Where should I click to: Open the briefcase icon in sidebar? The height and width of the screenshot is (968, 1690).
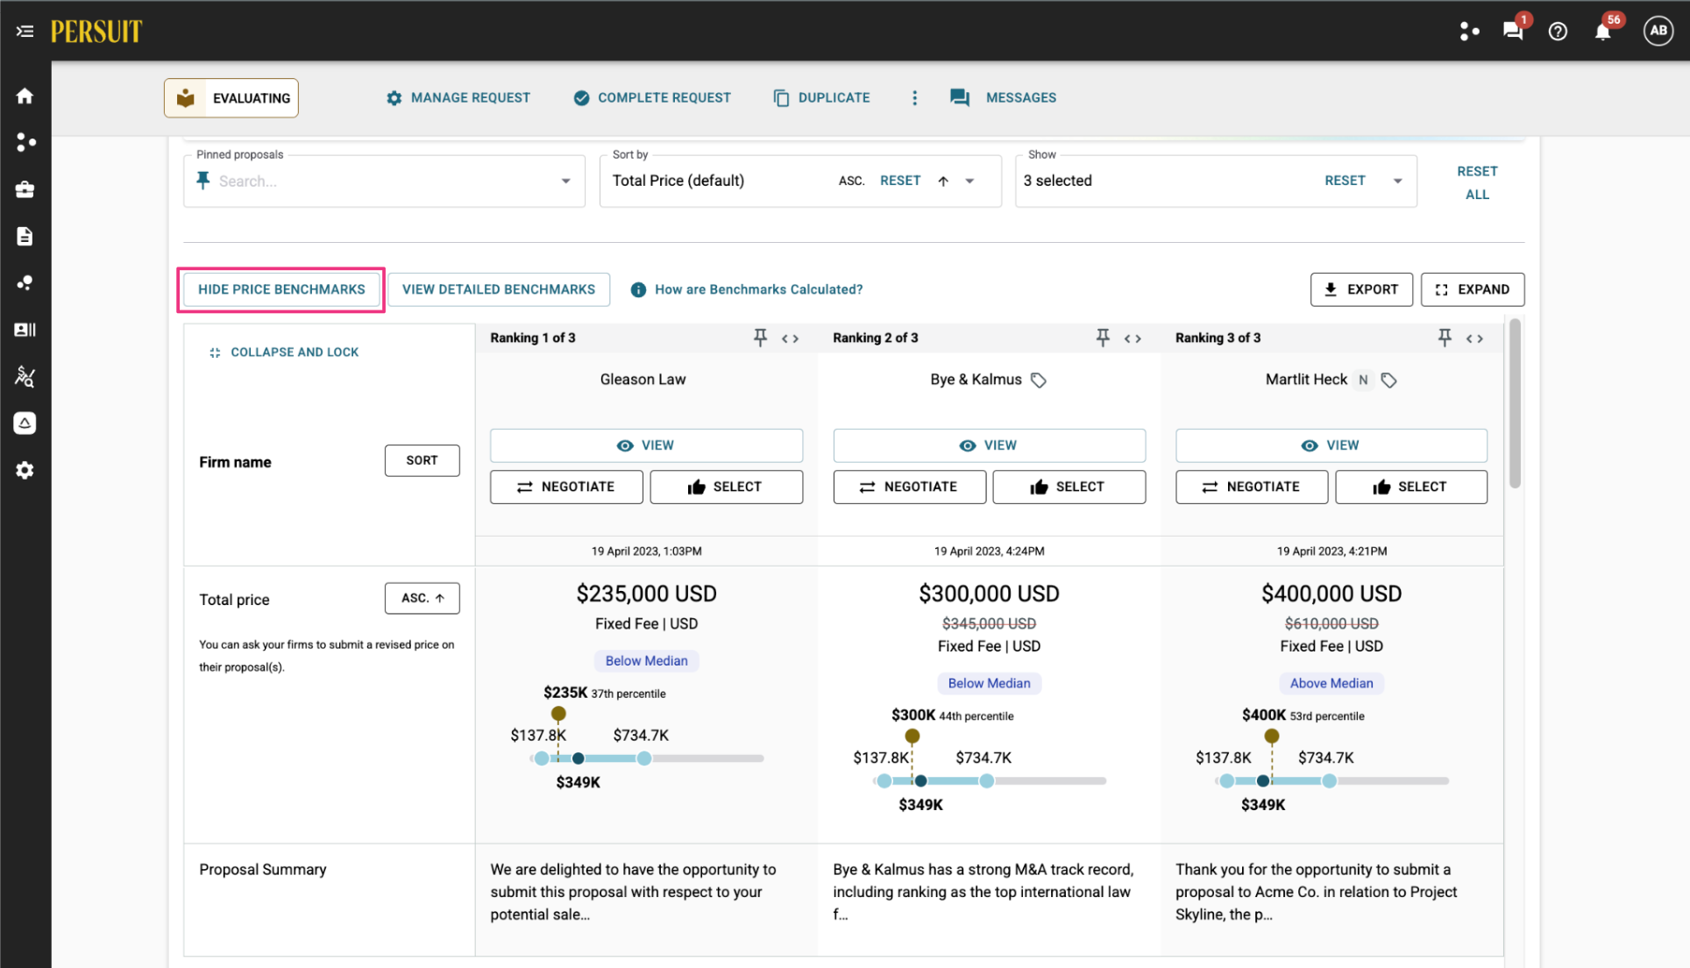[x=25, y=189]
